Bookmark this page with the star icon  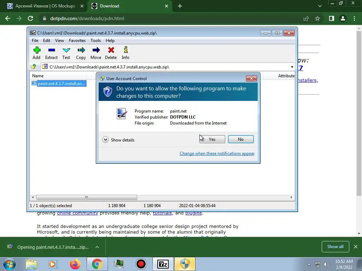(x=317, y=18)
